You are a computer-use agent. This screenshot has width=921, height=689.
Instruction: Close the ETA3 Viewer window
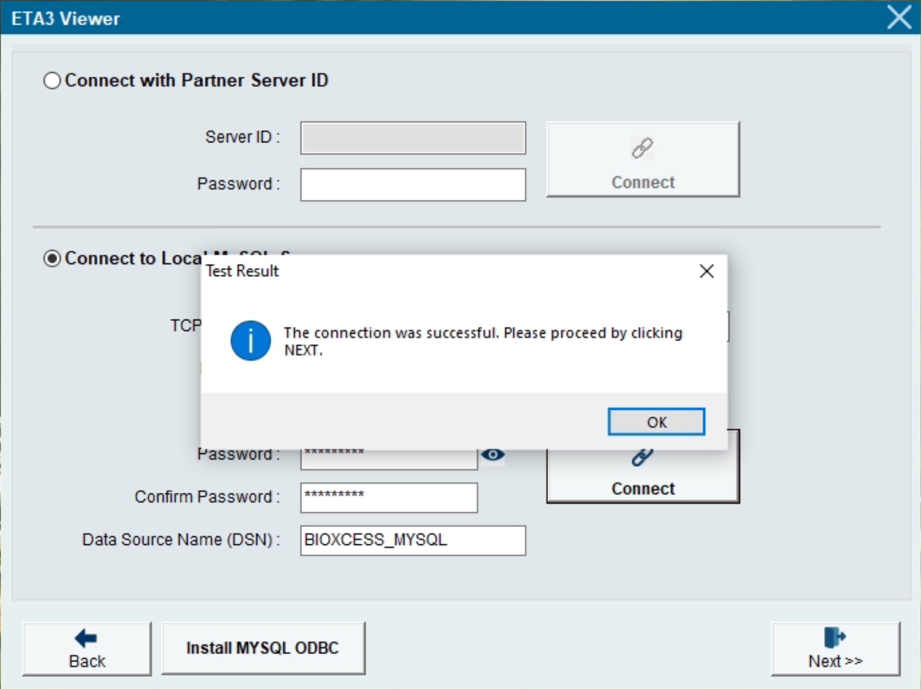point(899,17)
